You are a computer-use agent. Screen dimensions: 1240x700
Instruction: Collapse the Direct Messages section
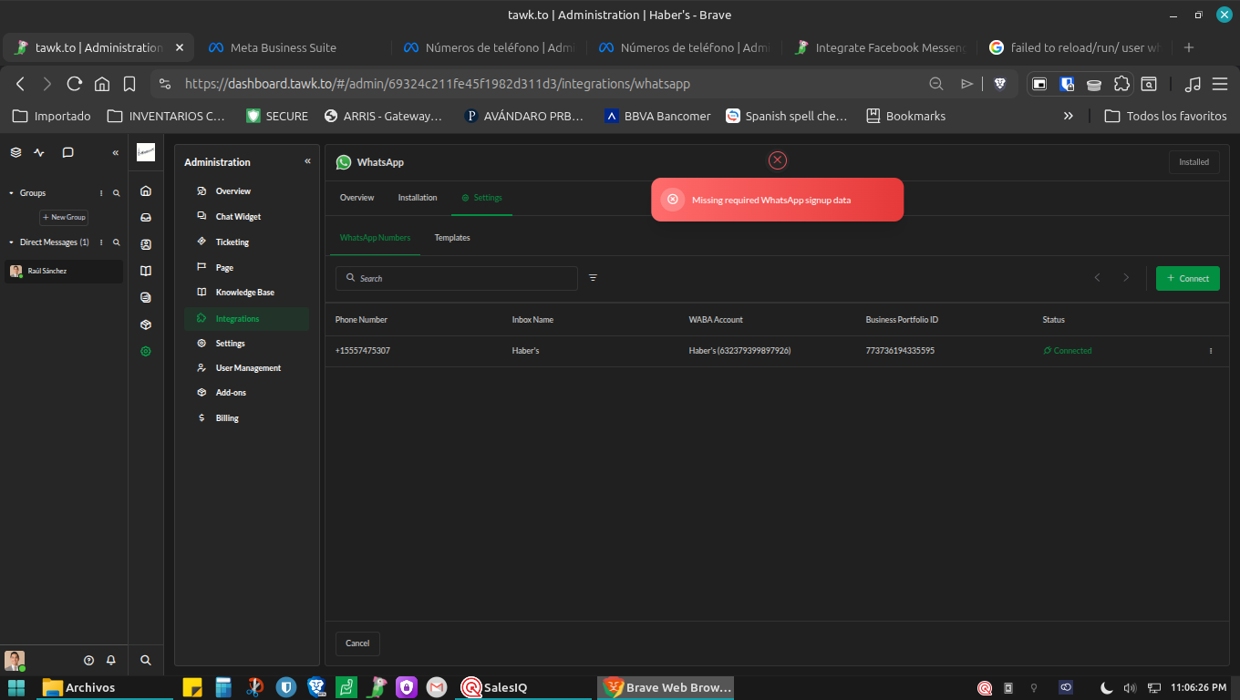point(11,242)
